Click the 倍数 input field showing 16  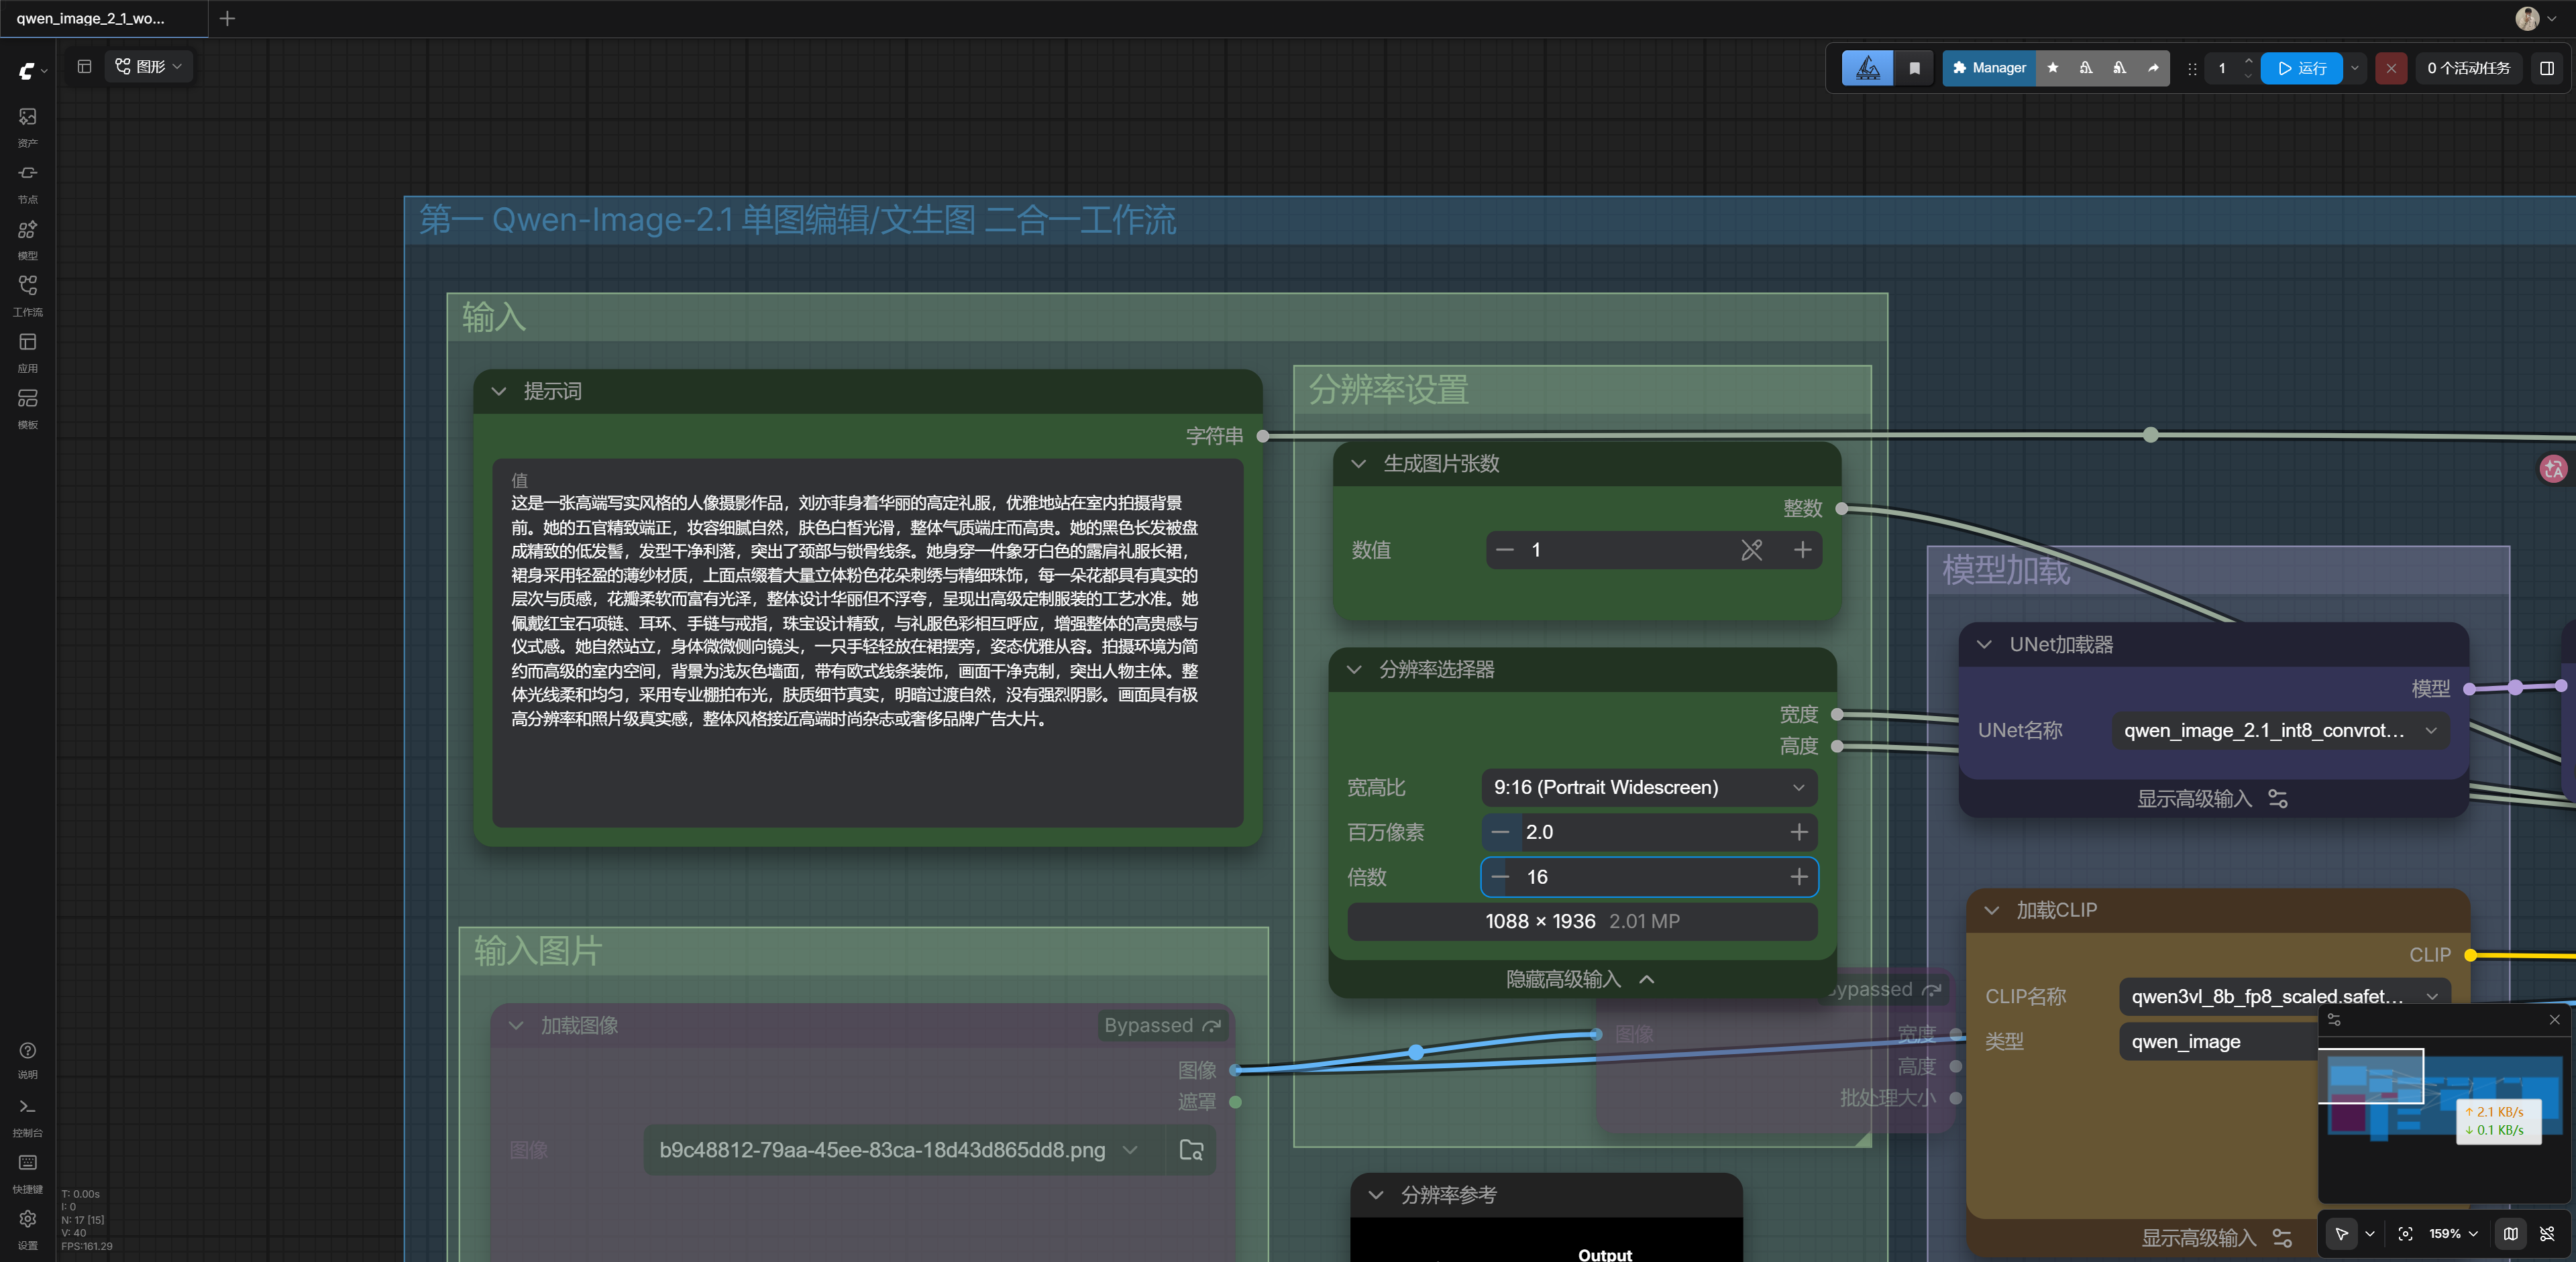1649,877
